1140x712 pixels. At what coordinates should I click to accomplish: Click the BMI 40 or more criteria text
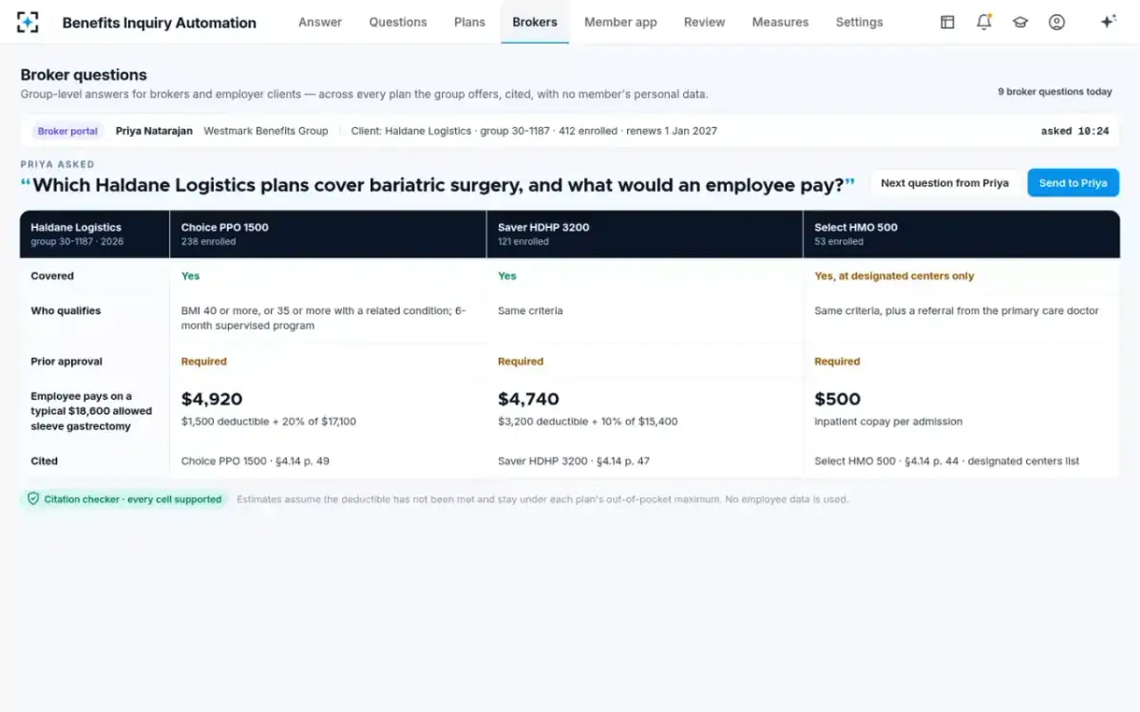coord(324,318)
